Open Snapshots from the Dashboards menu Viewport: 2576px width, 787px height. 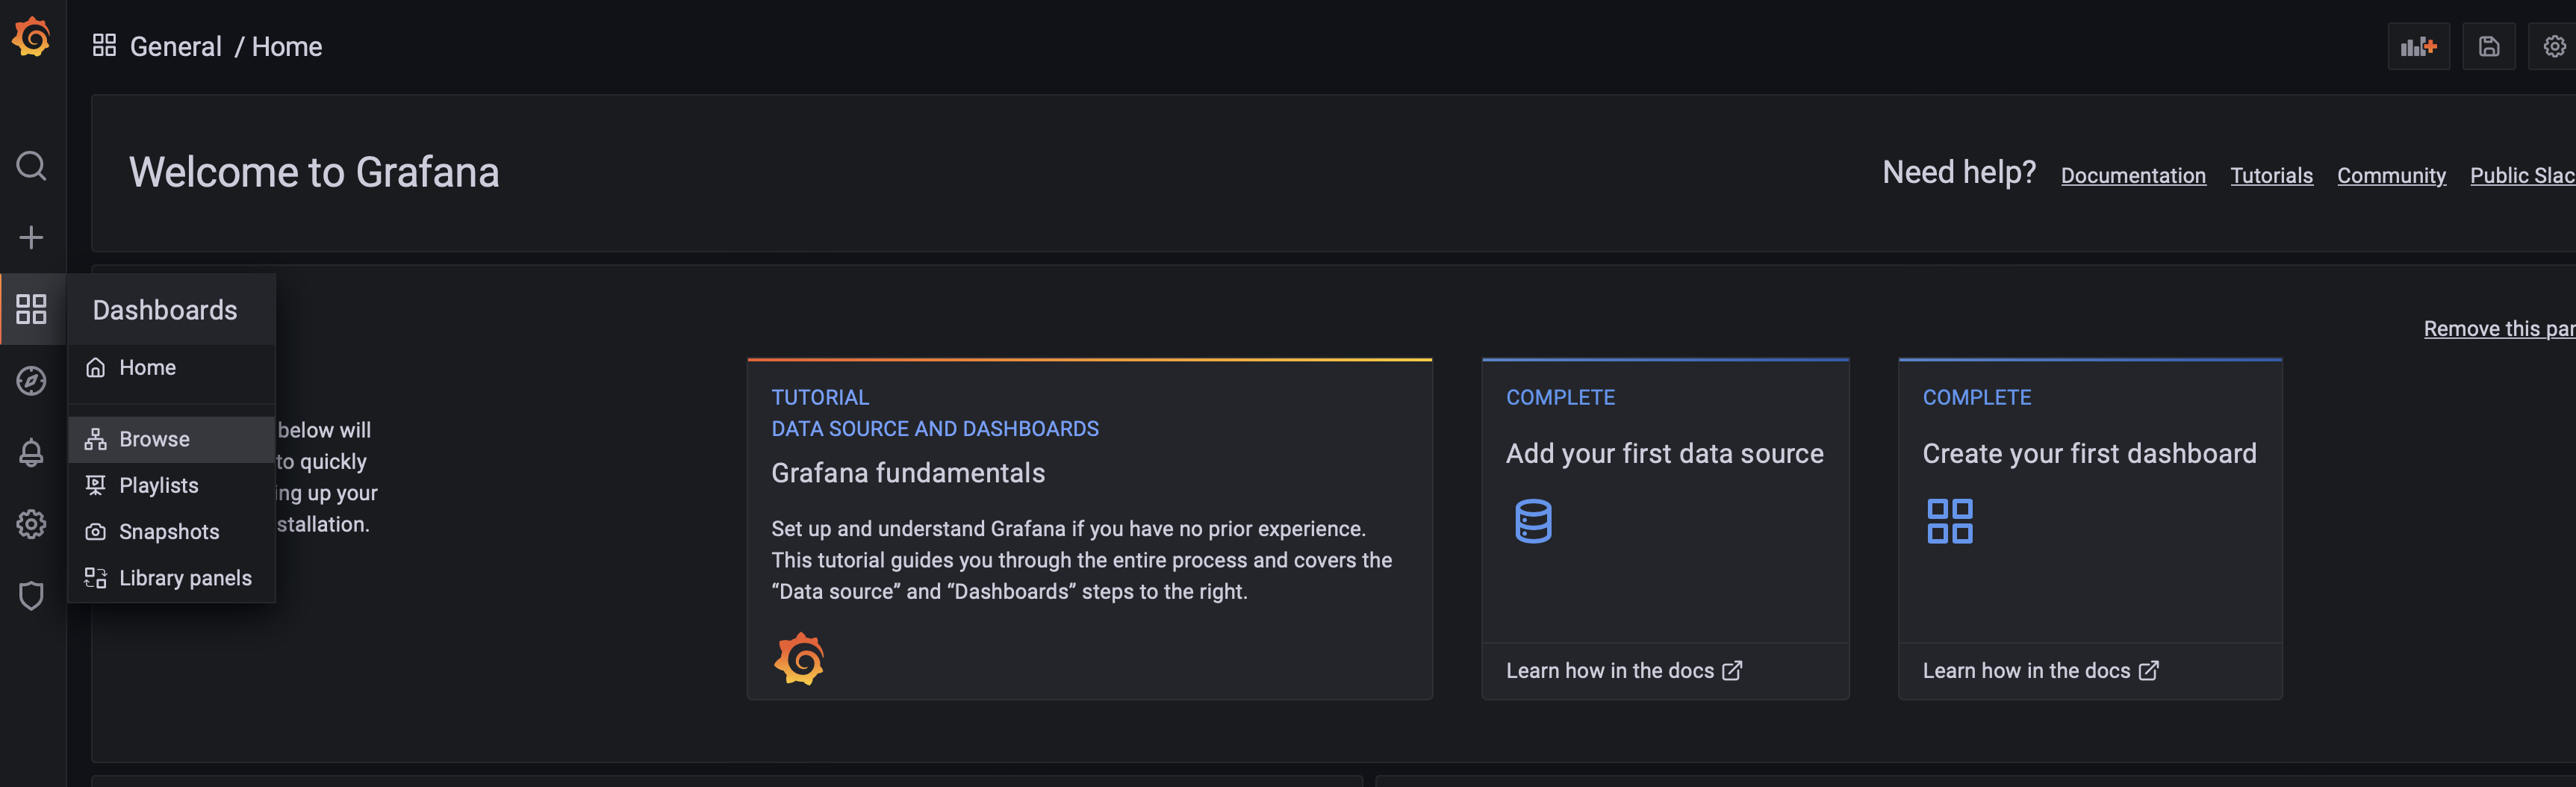click(x=171, y=532)
